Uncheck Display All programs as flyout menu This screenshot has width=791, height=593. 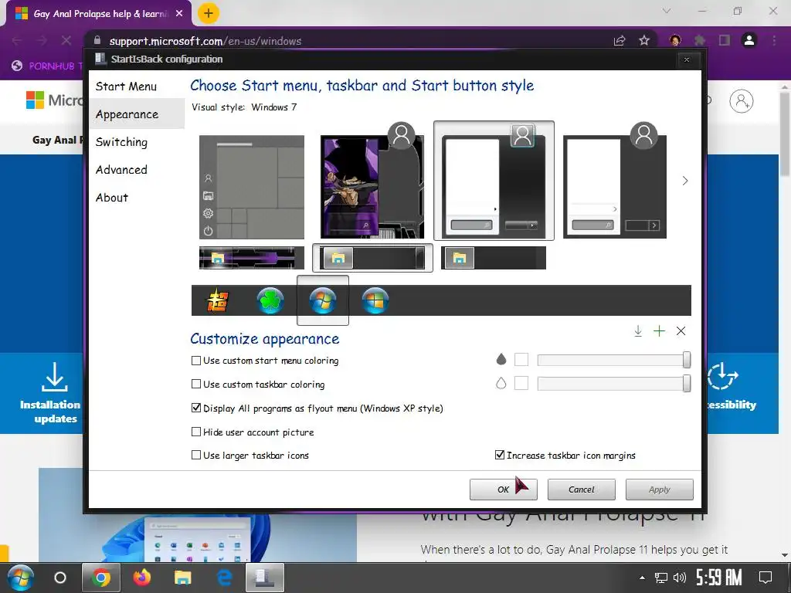tap(196, 408)
